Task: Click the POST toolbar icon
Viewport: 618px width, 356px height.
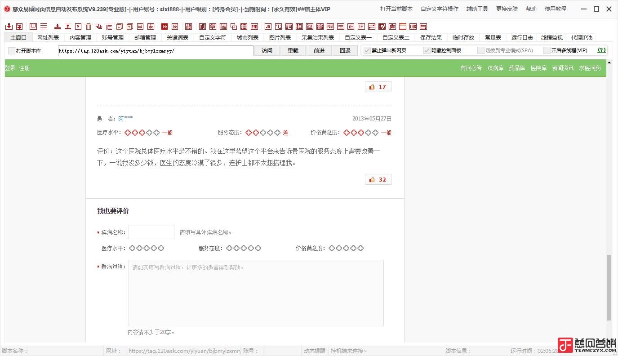Action: 330,27
